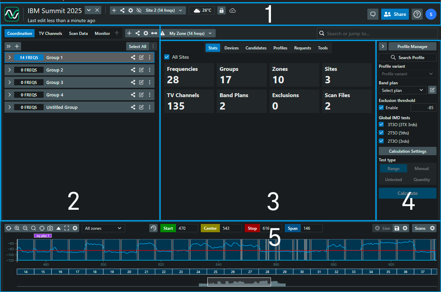Add a new zone with plus beside My Zone
Image resolution: width=441 pixels, height=292 pixels.
[129, 34]
